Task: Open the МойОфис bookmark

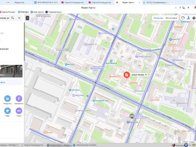Action: [23, 12]
